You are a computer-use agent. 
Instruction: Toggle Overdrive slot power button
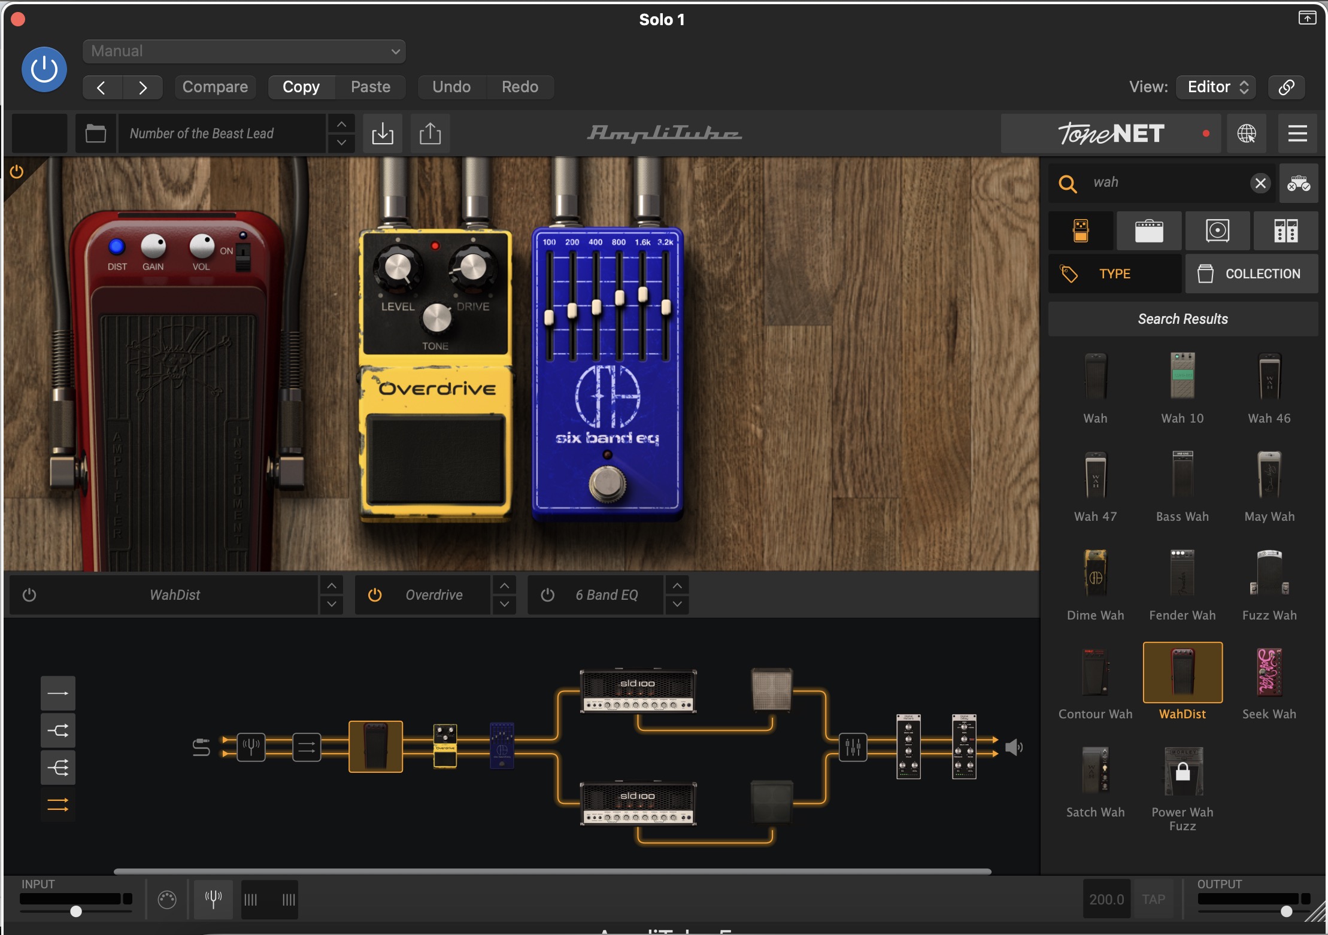(375, 595)
